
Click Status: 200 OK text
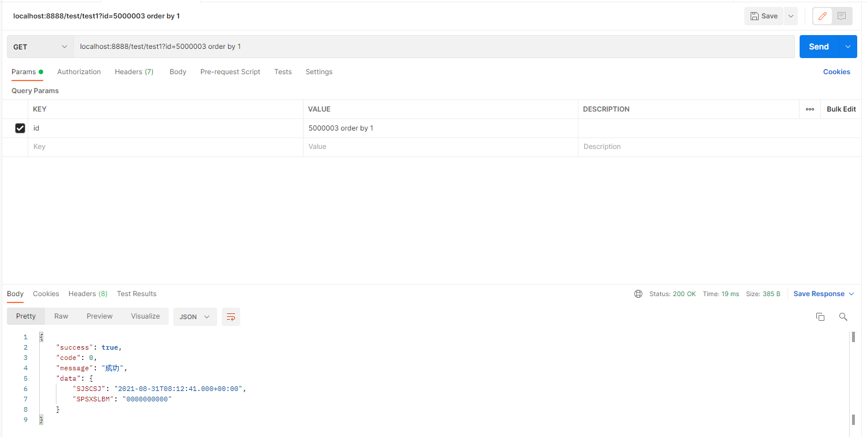point(672,294)
